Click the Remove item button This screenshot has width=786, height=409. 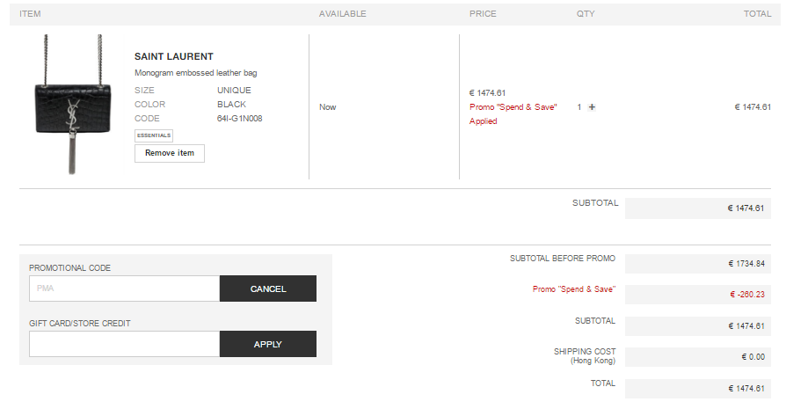(170, 153)
